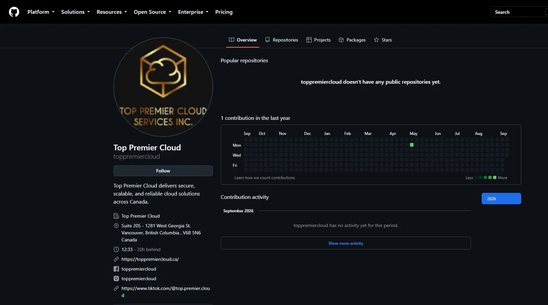Click the Suite 205 address text
548x305 pixels.
[161, 233]
